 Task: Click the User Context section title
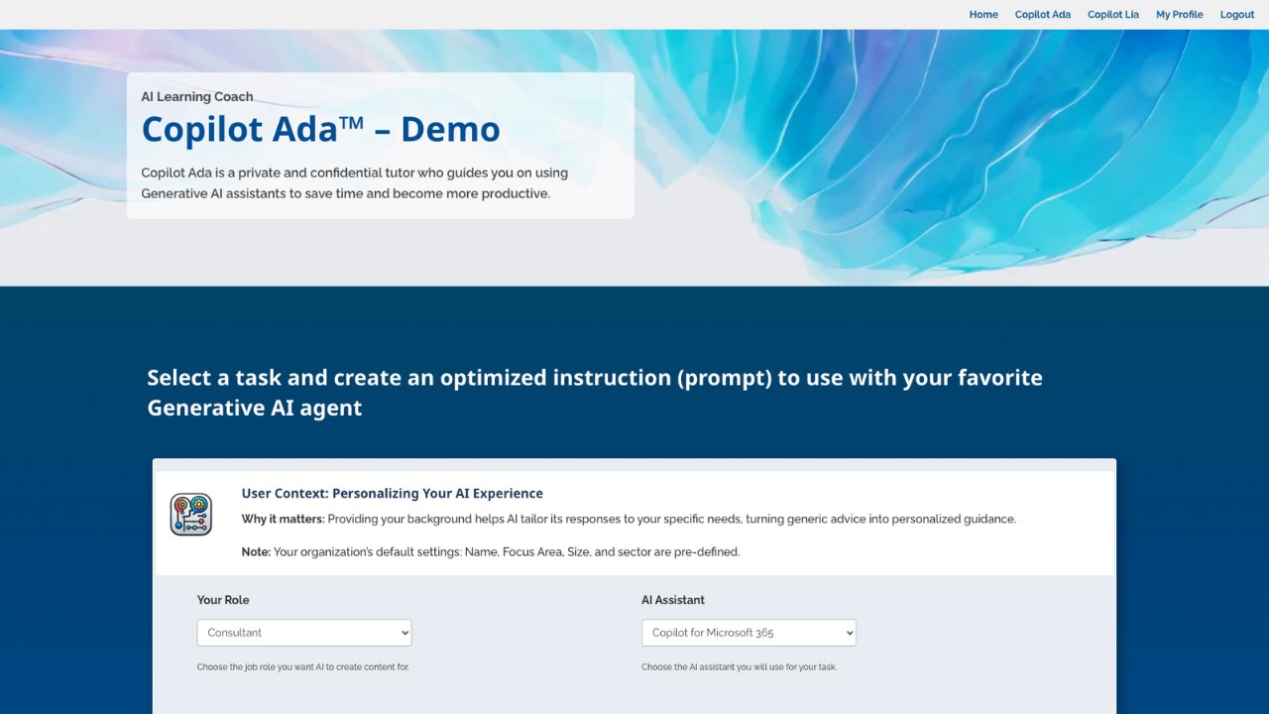click(x=392, y=493)
